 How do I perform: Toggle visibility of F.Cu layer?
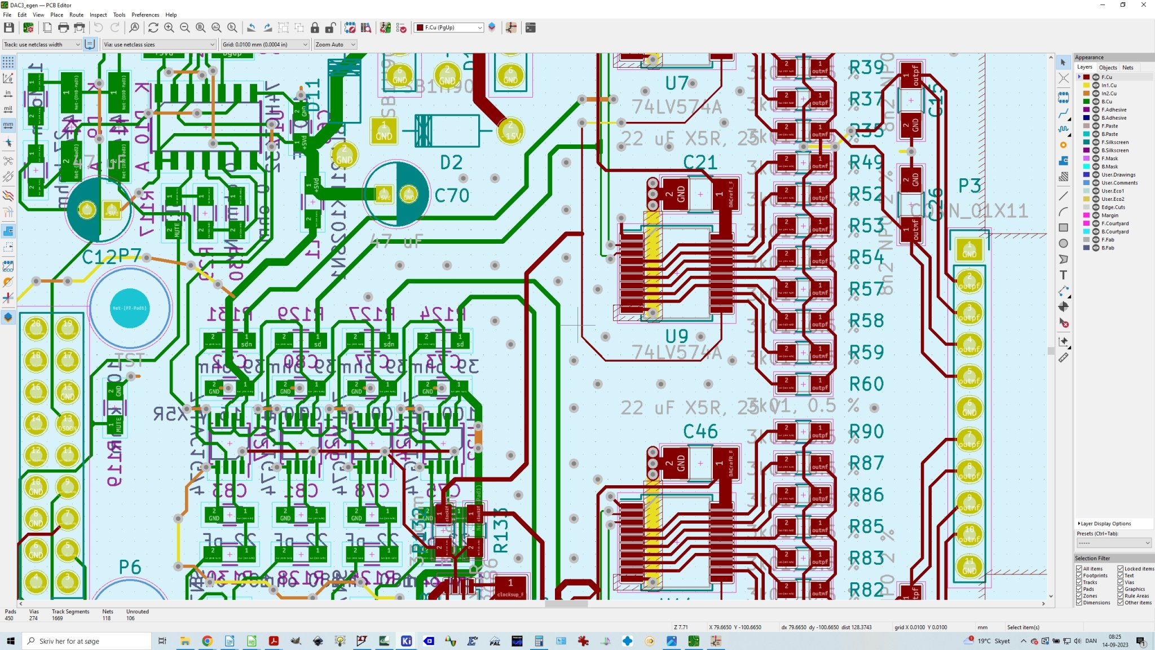[x=1096, y=77]
